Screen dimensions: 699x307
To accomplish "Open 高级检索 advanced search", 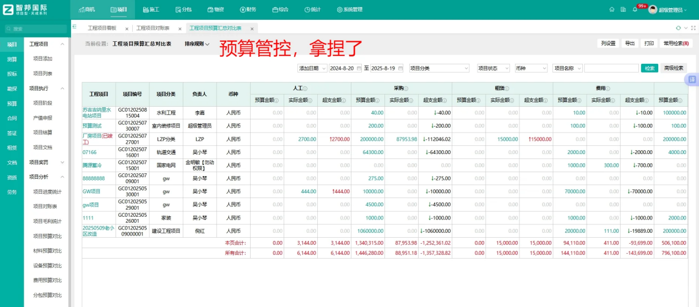I will tap(674, 68).
